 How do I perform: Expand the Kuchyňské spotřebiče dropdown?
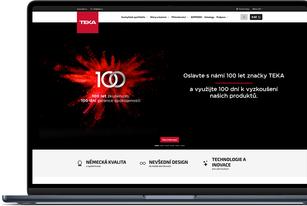[134, 17]
